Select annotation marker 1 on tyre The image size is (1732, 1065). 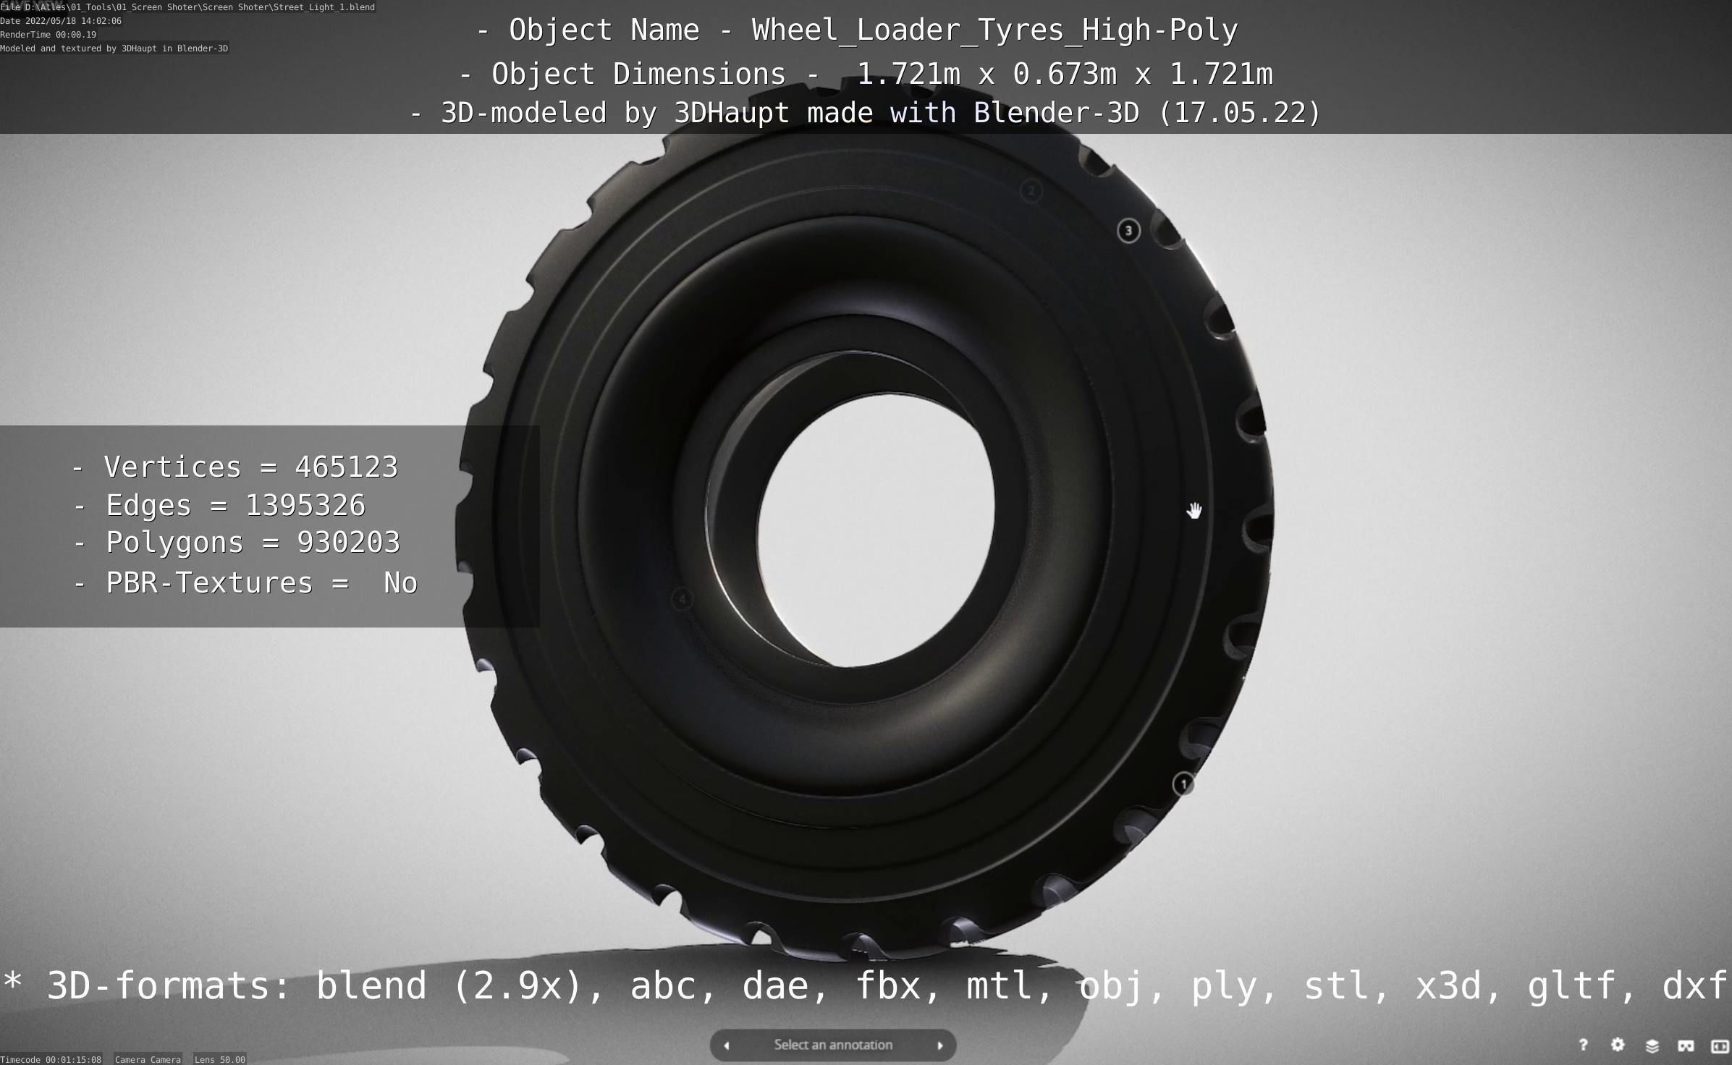coord(1183,784)
